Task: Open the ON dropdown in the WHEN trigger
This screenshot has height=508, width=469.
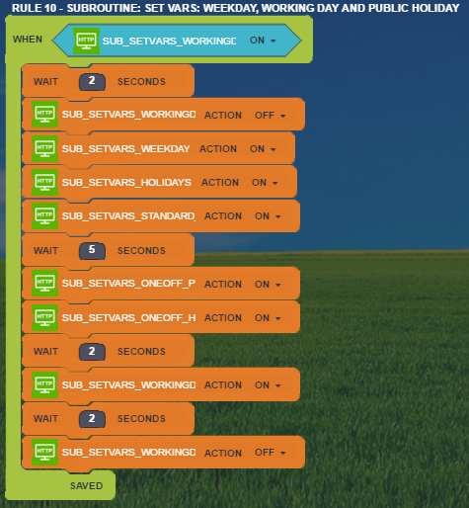Action: 263,41
